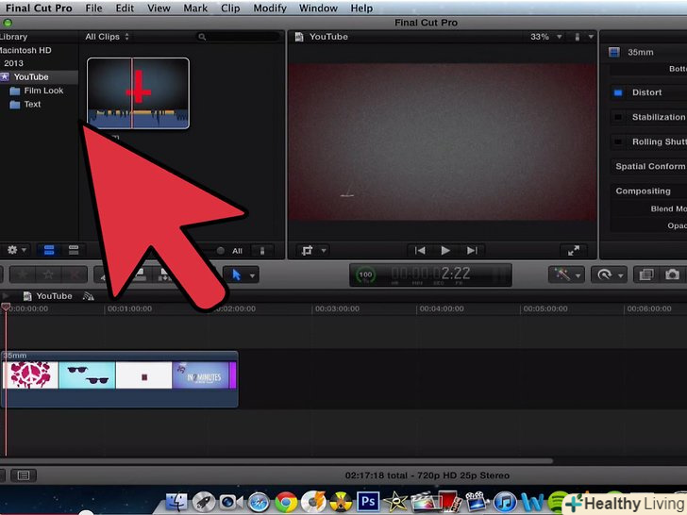687x515 pixels.
Task: Open the View menu
Action: 159,8
